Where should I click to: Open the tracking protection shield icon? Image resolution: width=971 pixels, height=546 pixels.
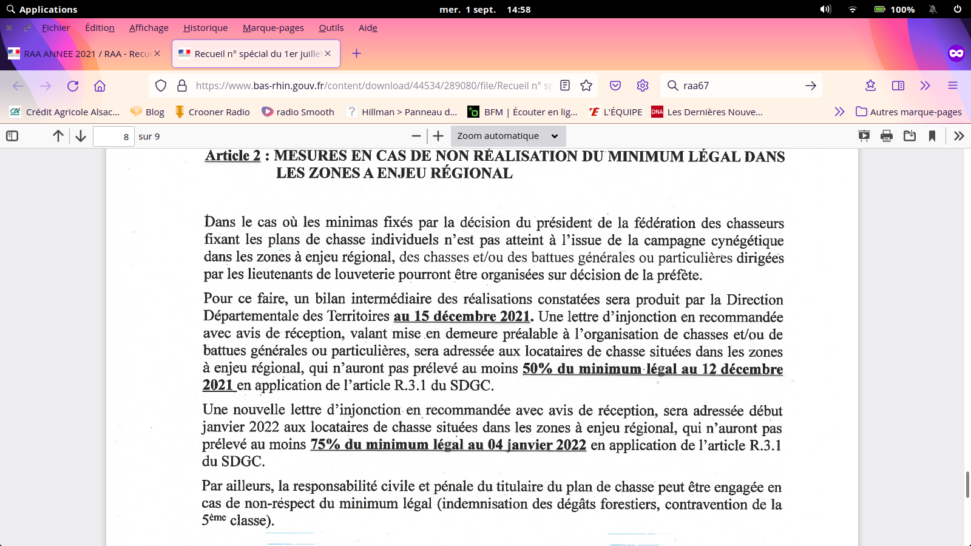(x=161, y=86)
